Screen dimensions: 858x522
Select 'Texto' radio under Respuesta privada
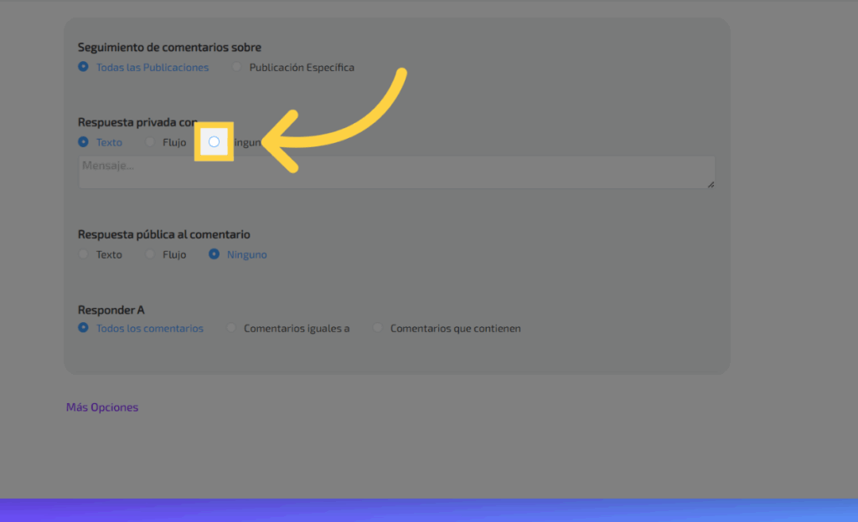coord(83,142)
